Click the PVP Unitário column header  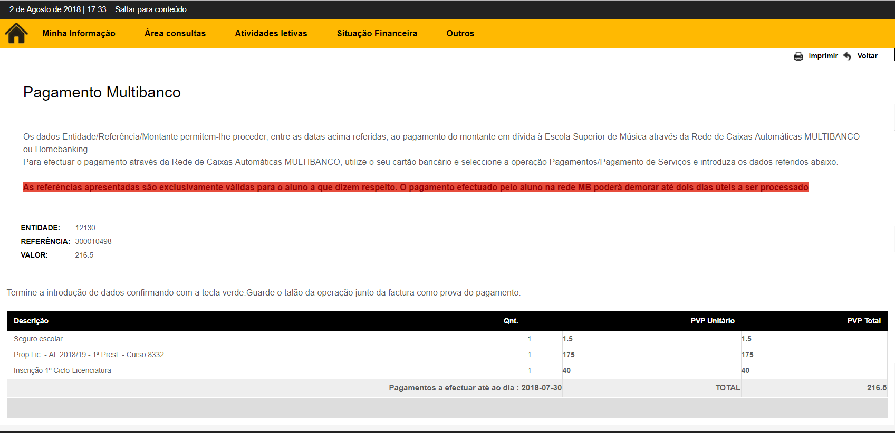pyautogui.click(x=713, y=321)
